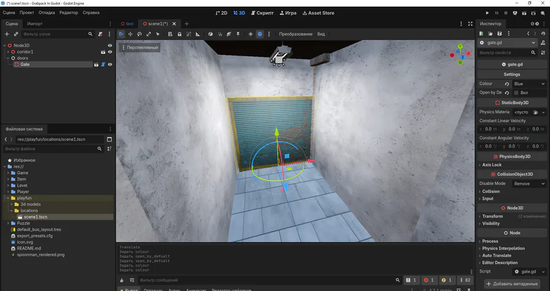Screen dimensions: 550x291
Task: Click the ruler measurement tool
Action: click(197, 34)
